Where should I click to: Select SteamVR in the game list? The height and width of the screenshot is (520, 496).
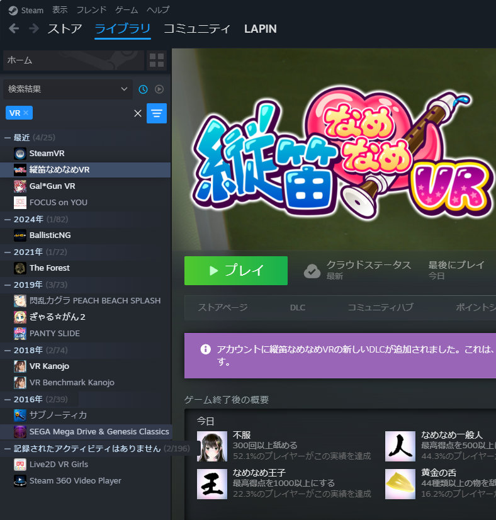tap(47, 154)
